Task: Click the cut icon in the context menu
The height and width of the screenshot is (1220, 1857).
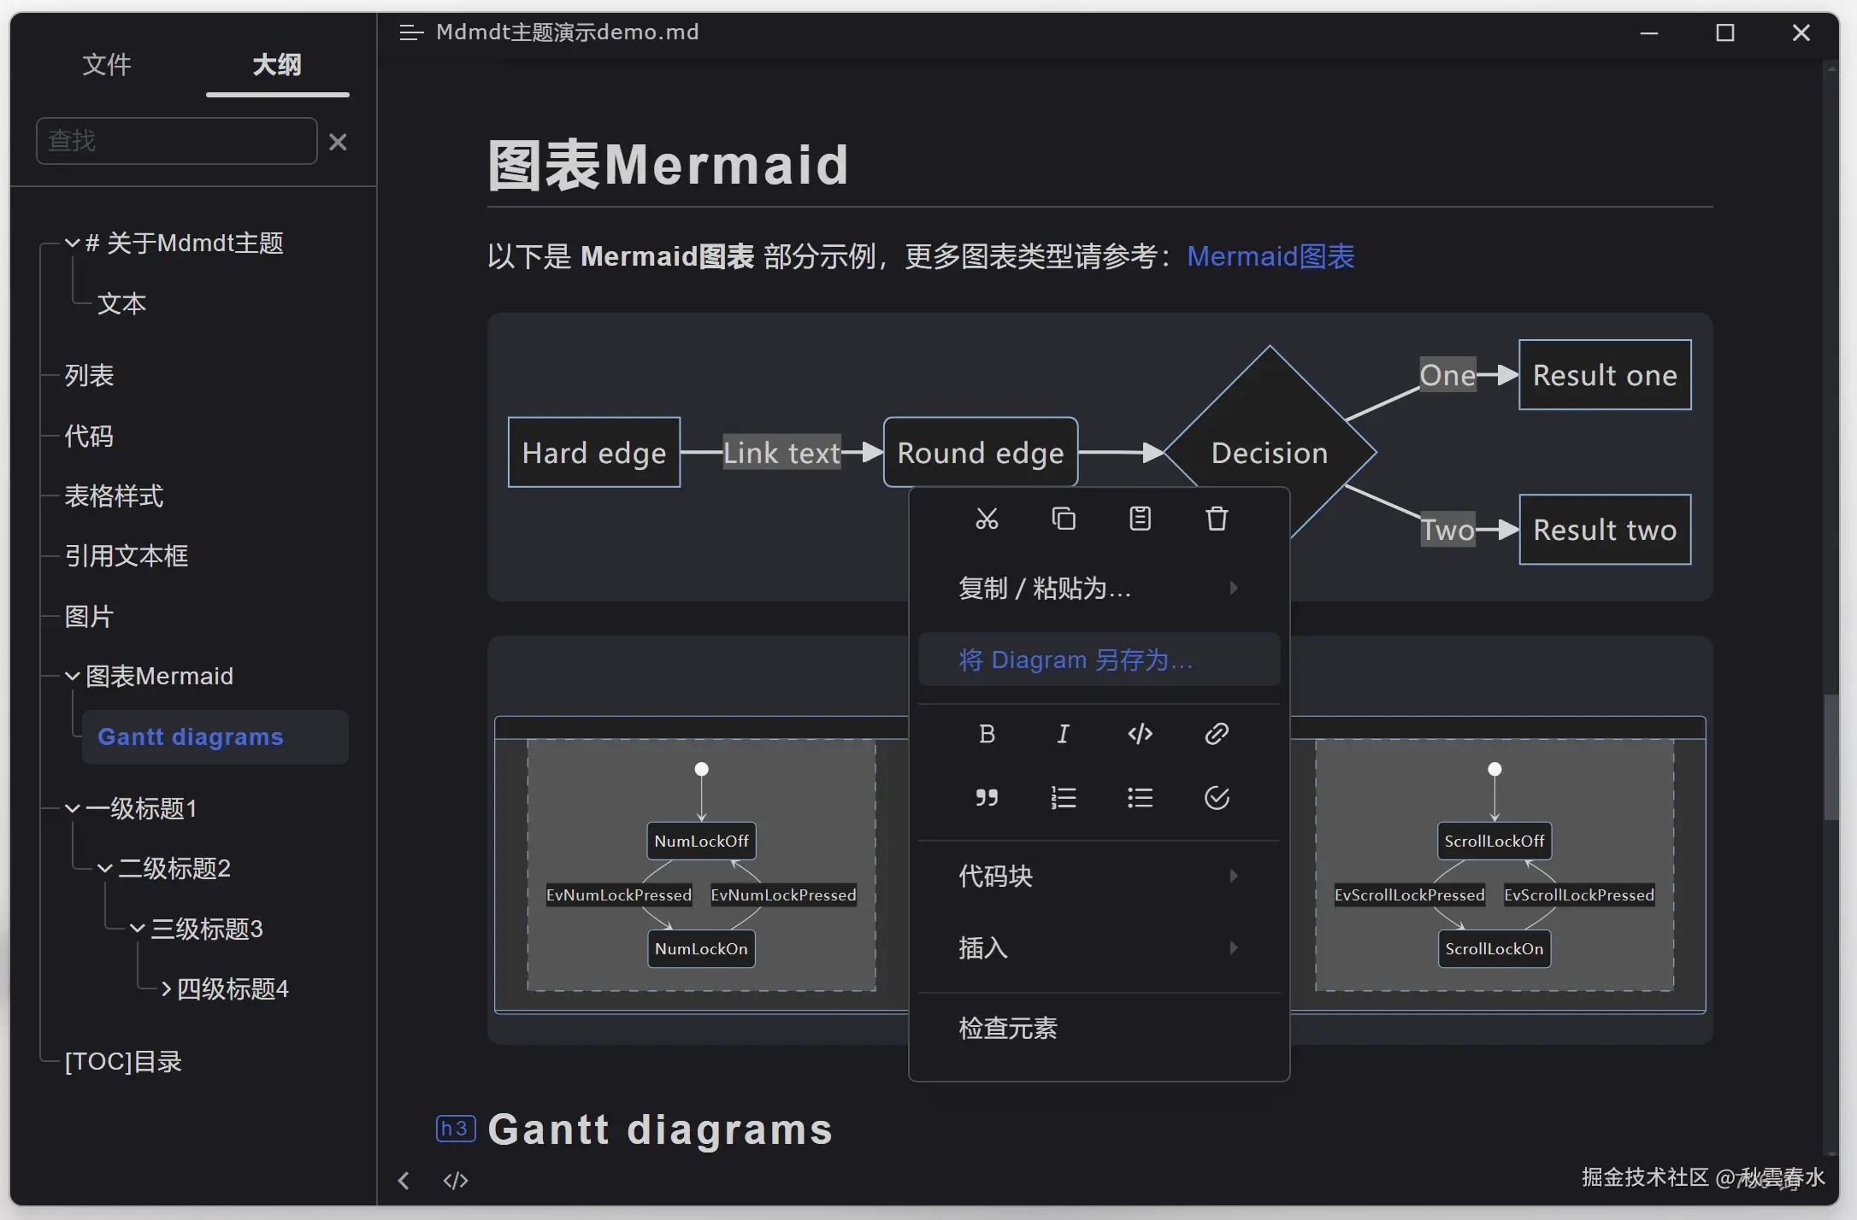Action: coord(987,518)
